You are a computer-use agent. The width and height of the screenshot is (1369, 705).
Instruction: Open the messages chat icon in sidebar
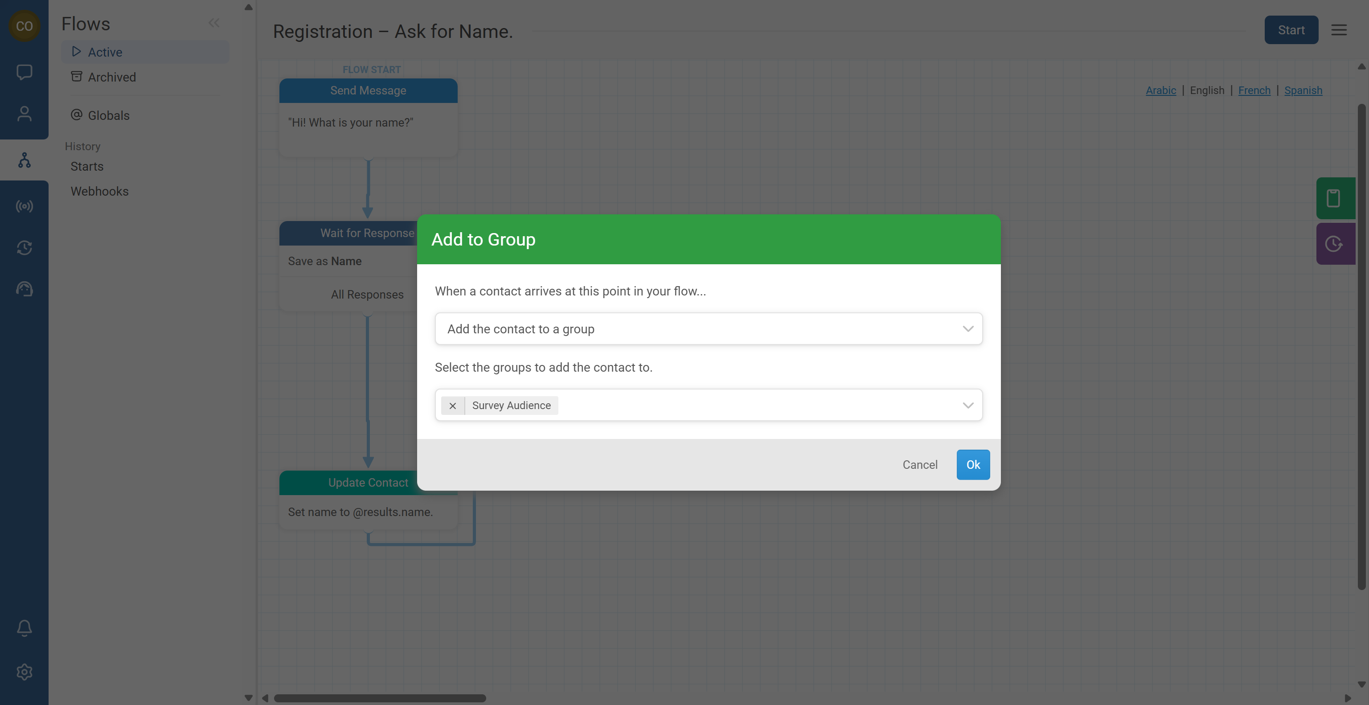[x=24, y=72]
